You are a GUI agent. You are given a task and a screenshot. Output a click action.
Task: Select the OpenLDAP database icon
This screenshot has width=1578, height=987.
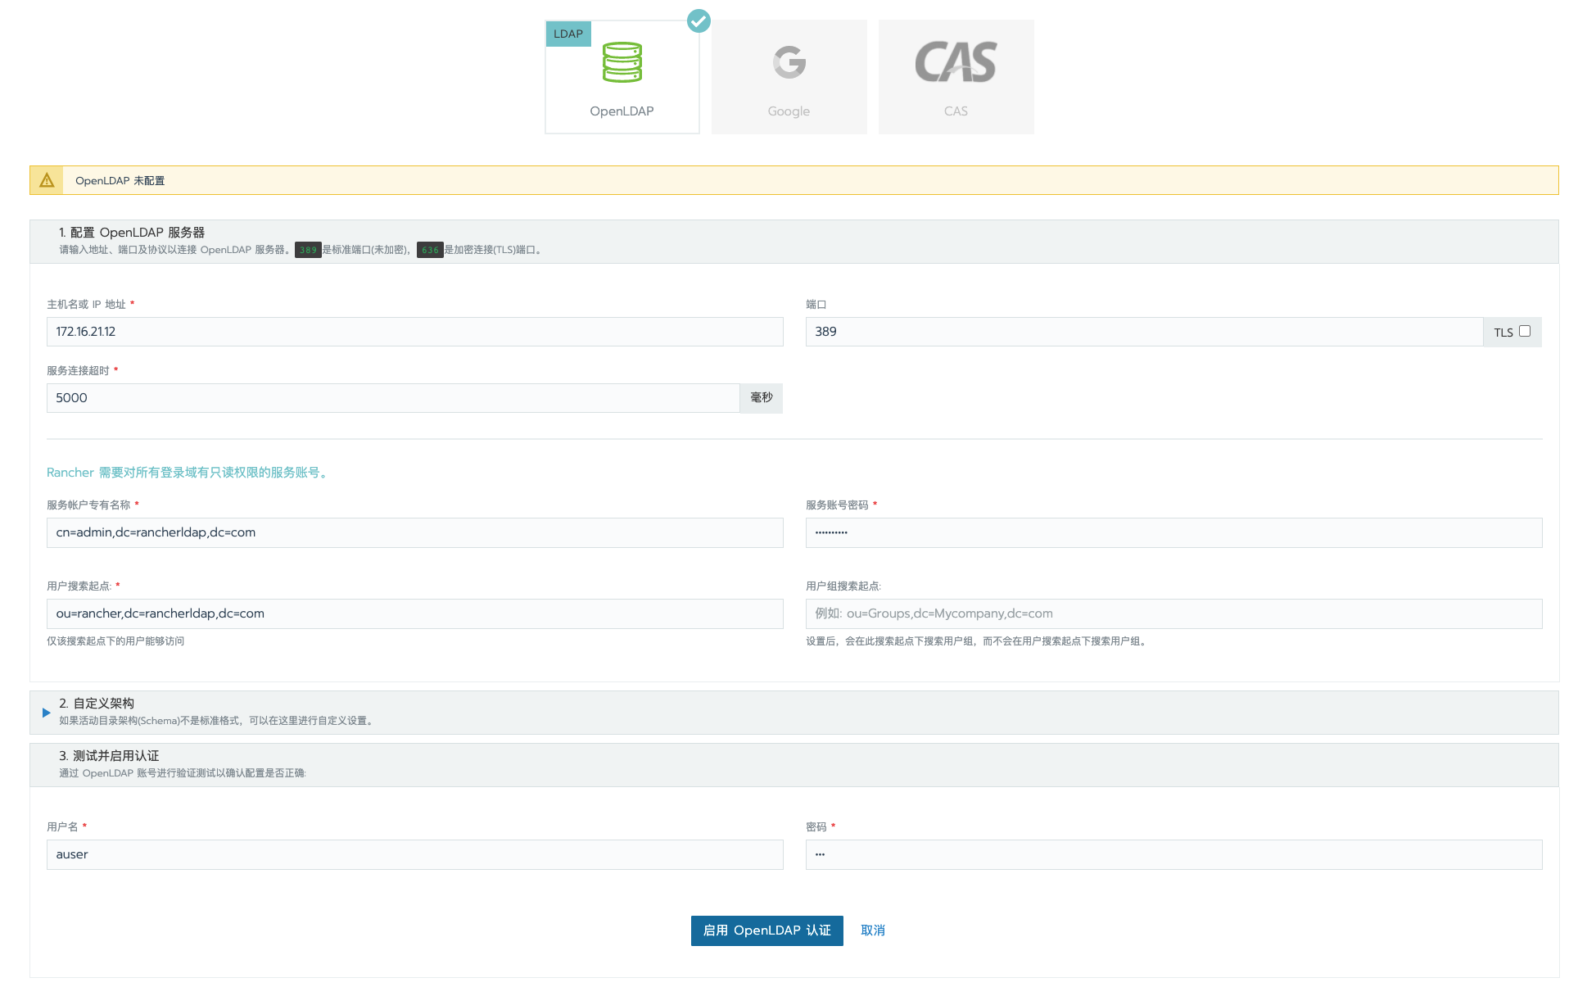[x=622, y=62]
